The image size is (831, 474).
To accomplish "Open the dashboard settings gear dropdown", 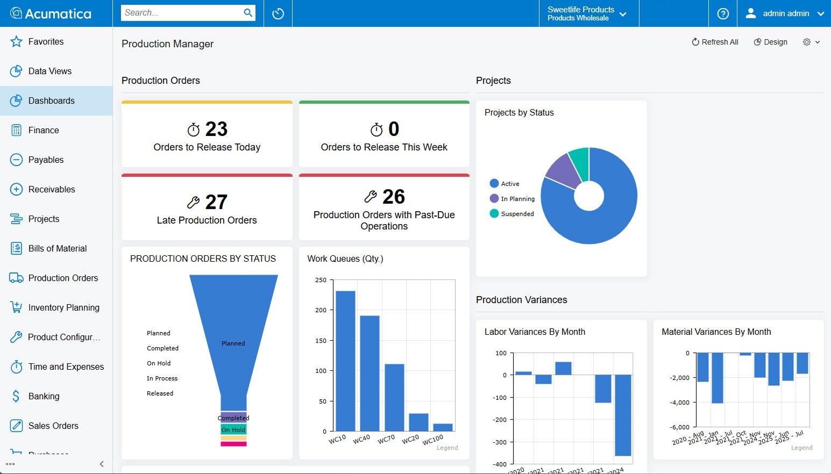I will tap(811, 42).
